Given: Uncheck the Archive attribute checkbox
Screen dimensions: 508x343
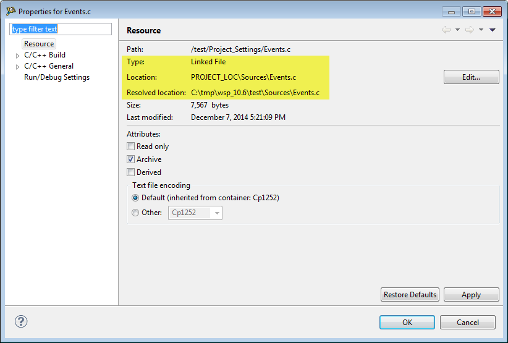Looking at the screenshot, I should (130, 159).
